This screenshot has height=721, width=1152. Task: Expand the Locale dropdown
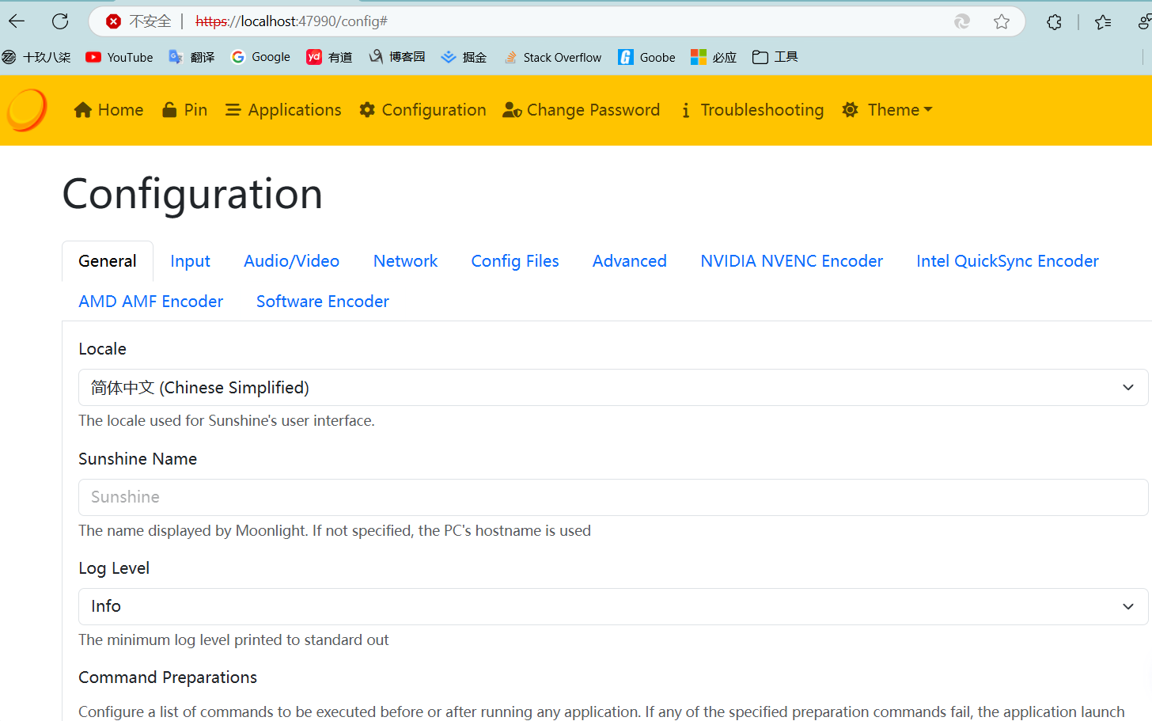612,388
